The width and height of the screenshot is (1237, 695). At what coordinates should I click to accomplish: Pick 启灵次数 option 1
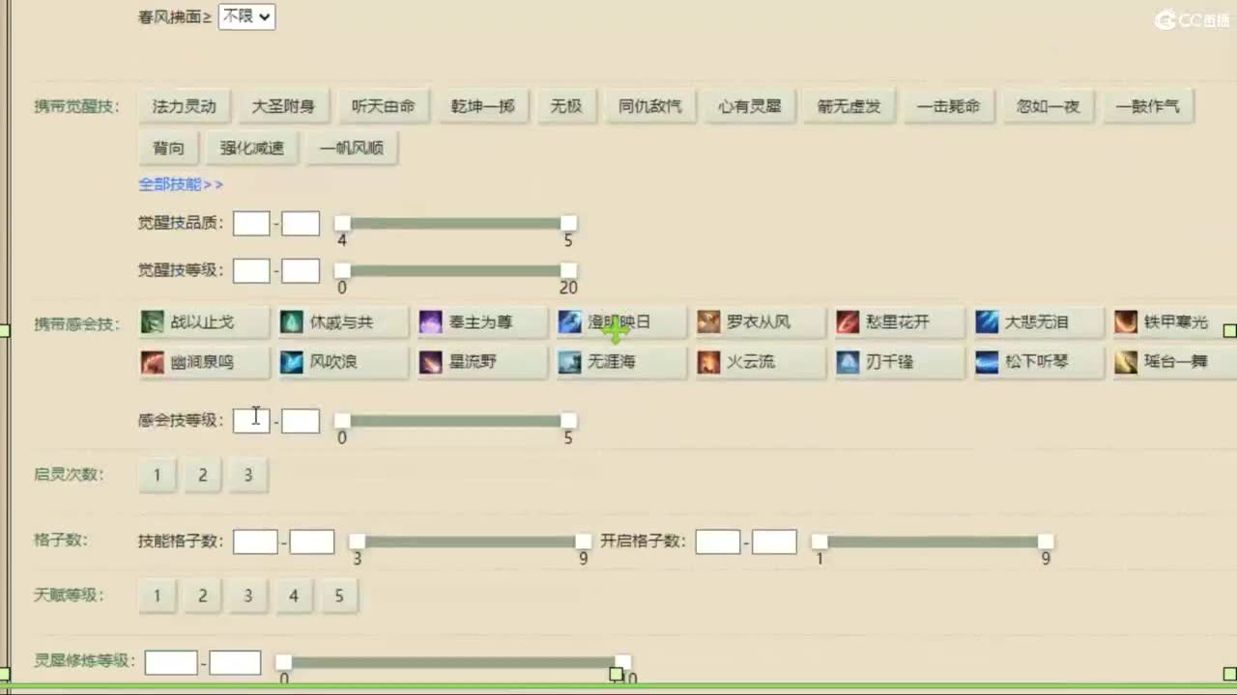pos(158,475)
